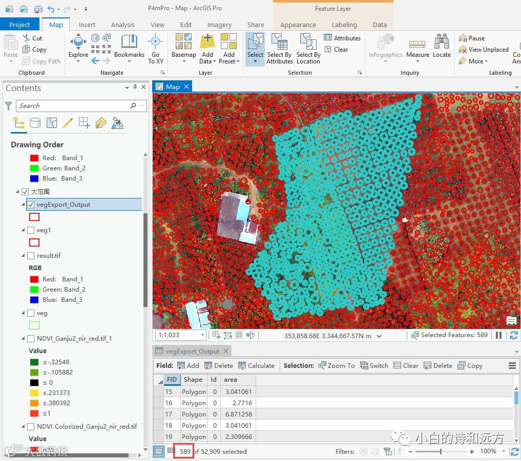Open Add Preset in Layer group

[x=229, y=49]
